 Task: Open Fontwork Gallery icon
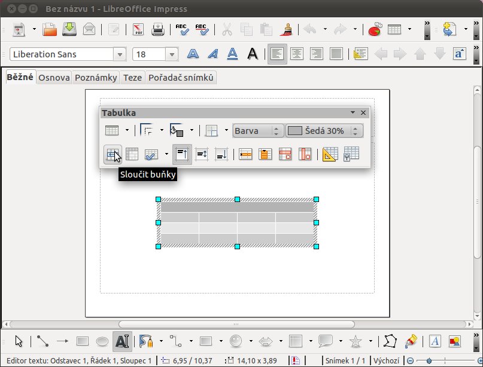pyautogui.click(x=435, y=341)
